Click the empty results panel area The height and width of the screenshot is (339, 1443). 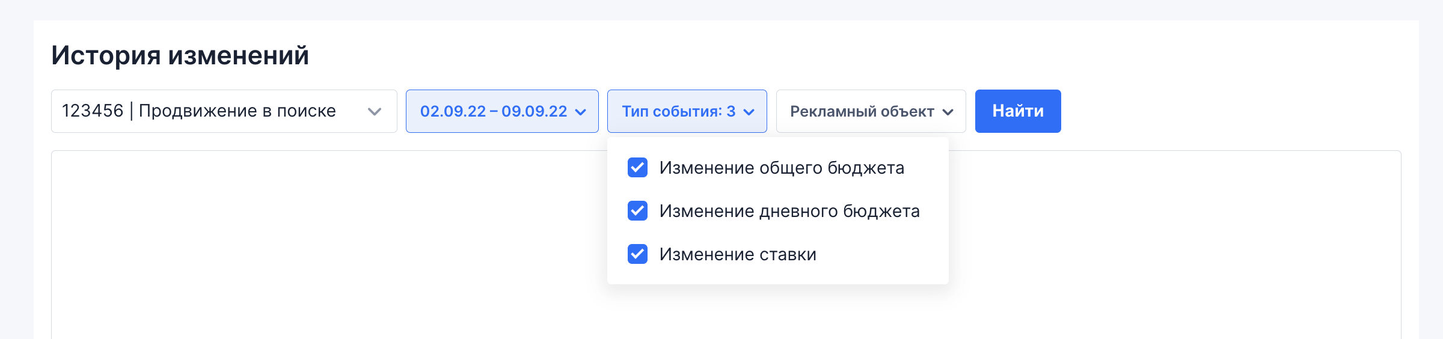[x=331, y=246]
